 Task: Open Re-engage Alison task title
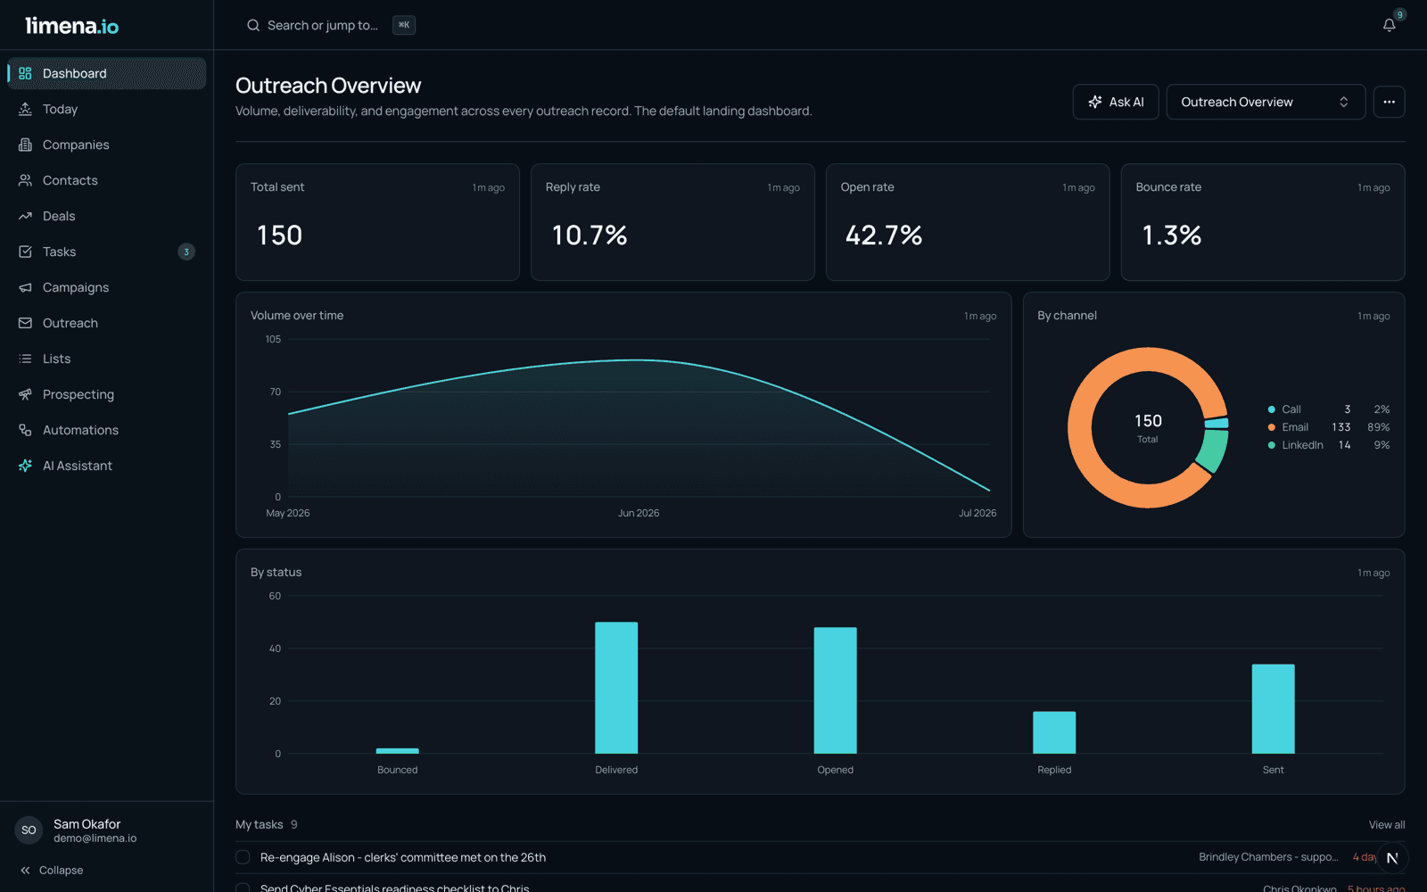pos(403,857)
